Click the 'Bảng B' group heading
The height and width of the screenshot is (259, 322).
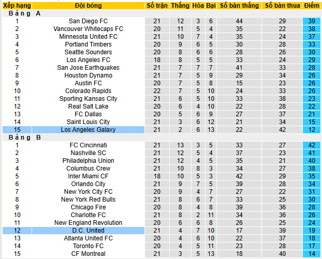(25, 138)
